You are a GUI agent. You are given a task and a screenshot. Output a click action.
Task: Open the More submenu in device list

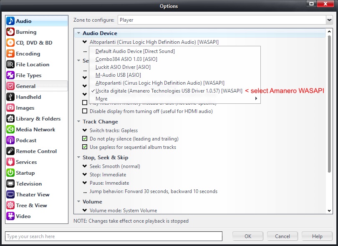tap(101, 99)
